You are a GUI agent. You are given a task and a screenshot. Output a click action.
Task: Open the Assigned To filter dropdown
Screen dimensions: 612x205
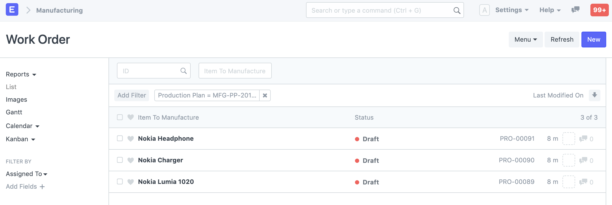27,174
